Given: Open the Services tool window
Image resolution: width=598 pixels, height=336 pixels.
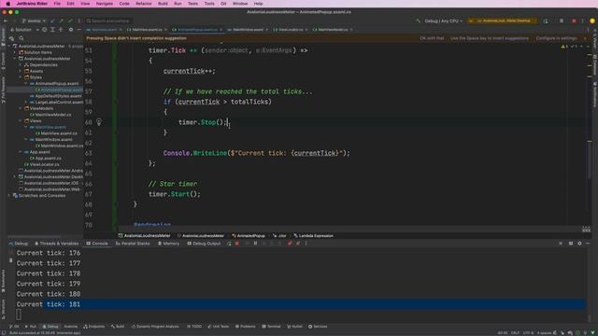Looking at the screenshot, I should tap(318, 327).
